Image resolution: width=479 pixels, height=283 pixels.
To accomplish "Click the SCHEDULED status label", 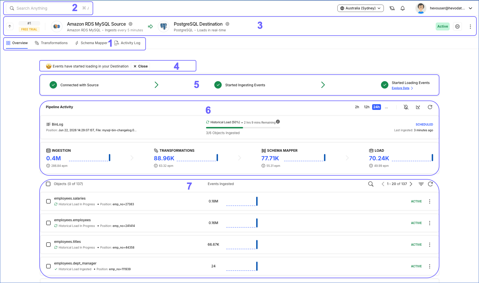I will 424,124.
